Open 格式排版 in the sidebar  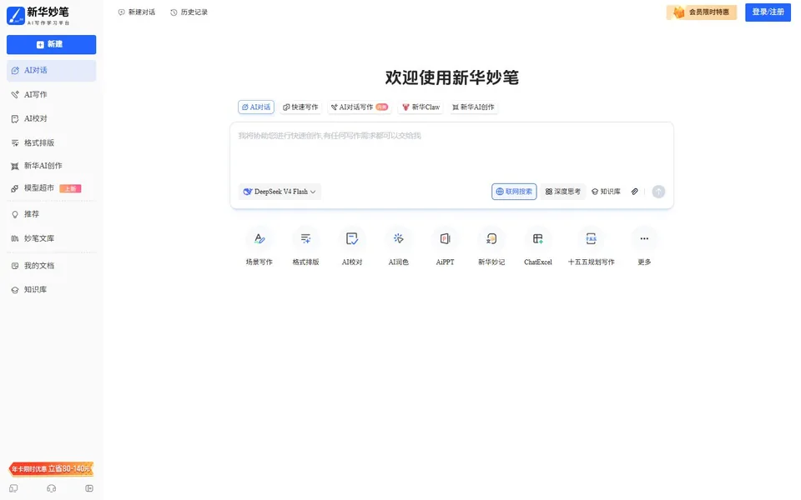(51, 142)
